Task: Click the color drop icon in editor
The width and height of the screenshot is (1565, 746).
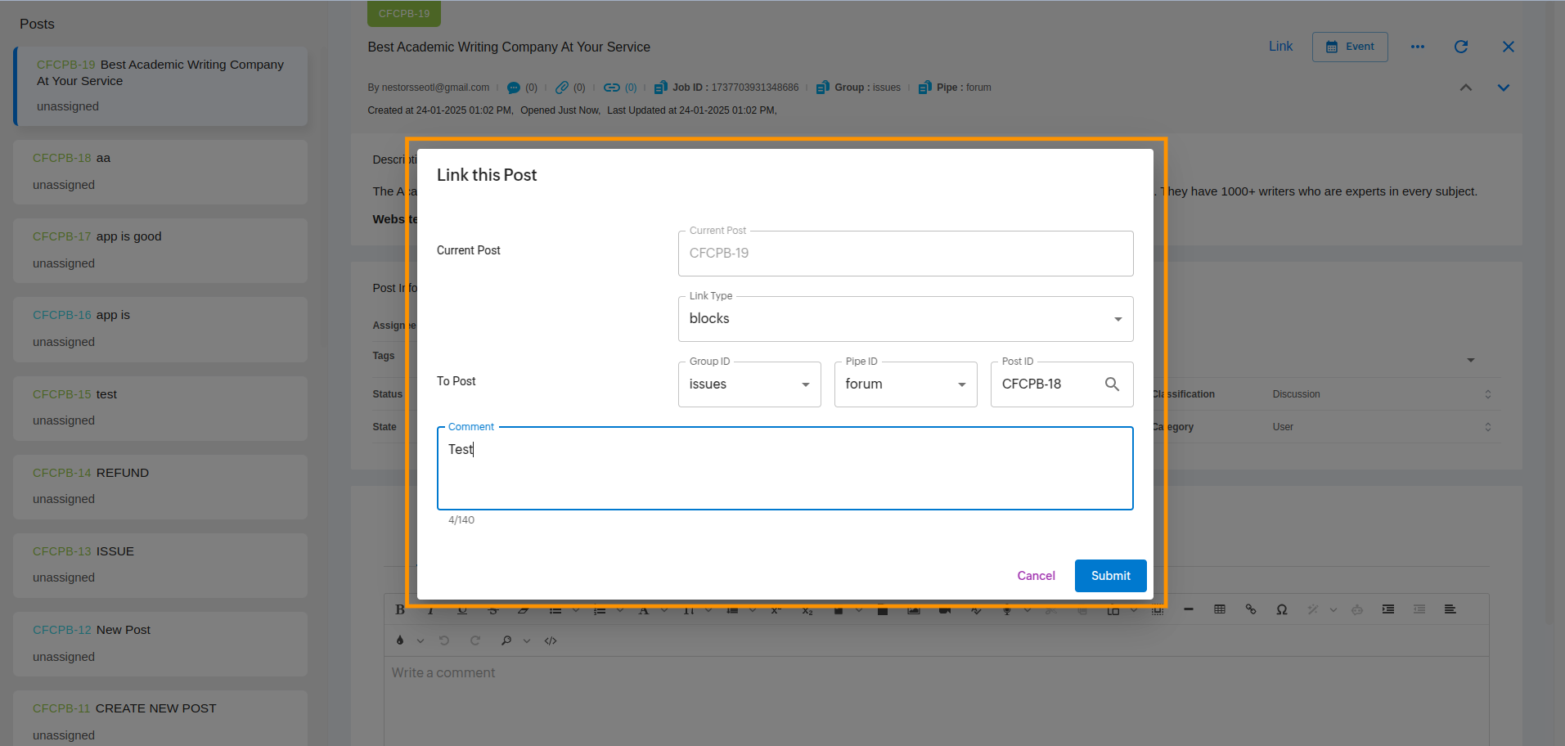Action: click(x=400, y=640)
